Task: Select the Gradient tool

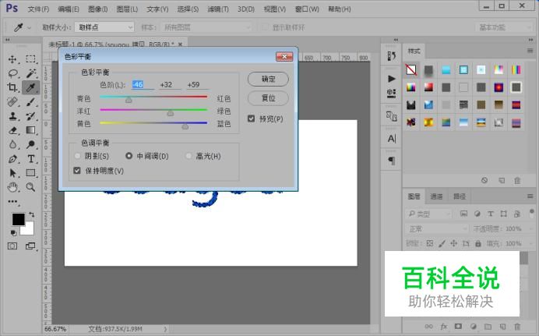Action: click(x=30, y=130)
